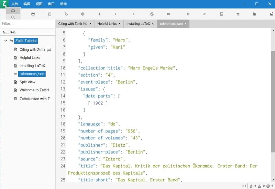Image resolution: width=275 pixels, height=189 pixels.
Task: Click the "Zotero" source value
Action: pos(113,159)
